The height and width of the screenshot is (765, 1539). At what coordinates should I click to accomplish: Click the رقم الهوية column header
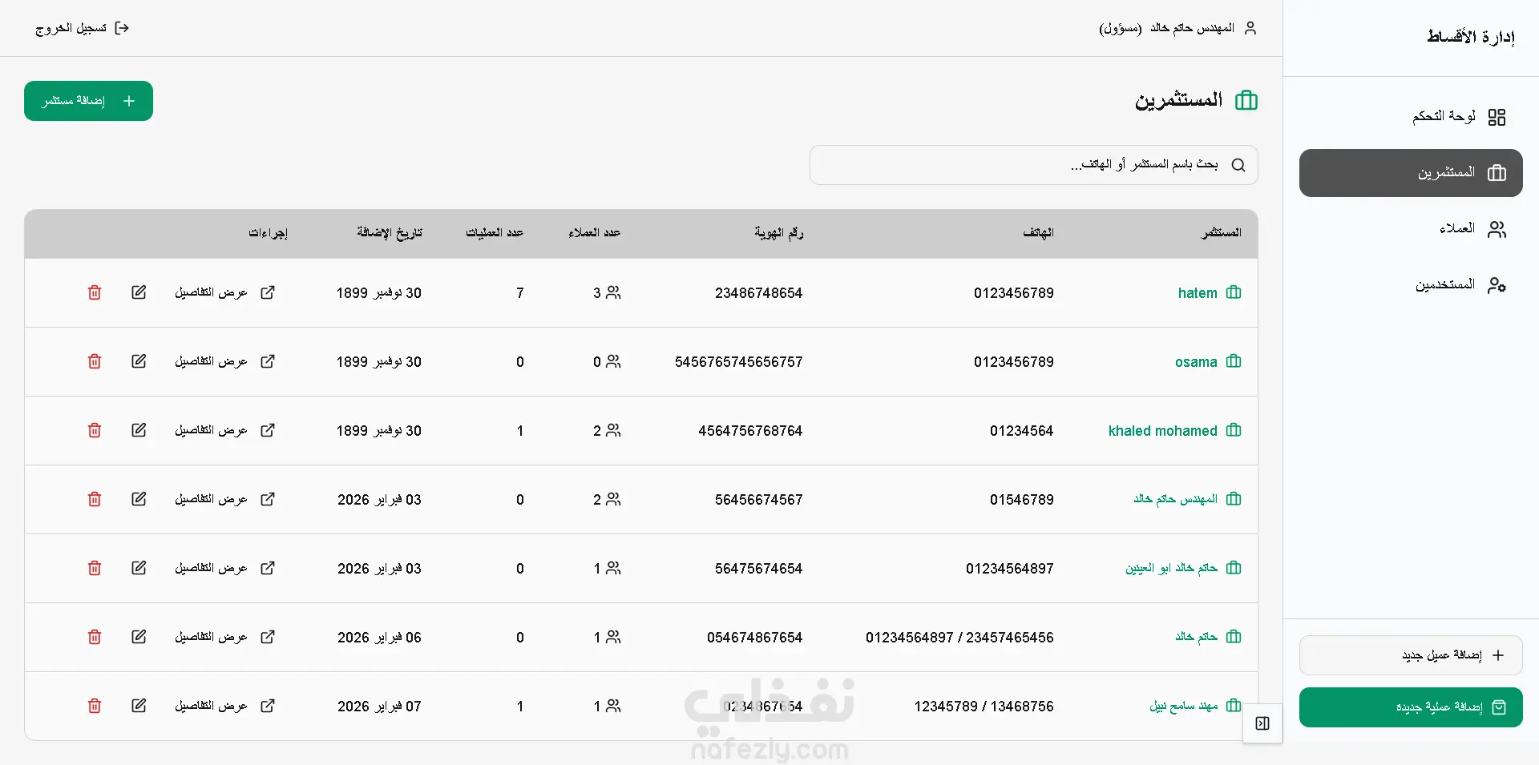[x=778, y=233]
